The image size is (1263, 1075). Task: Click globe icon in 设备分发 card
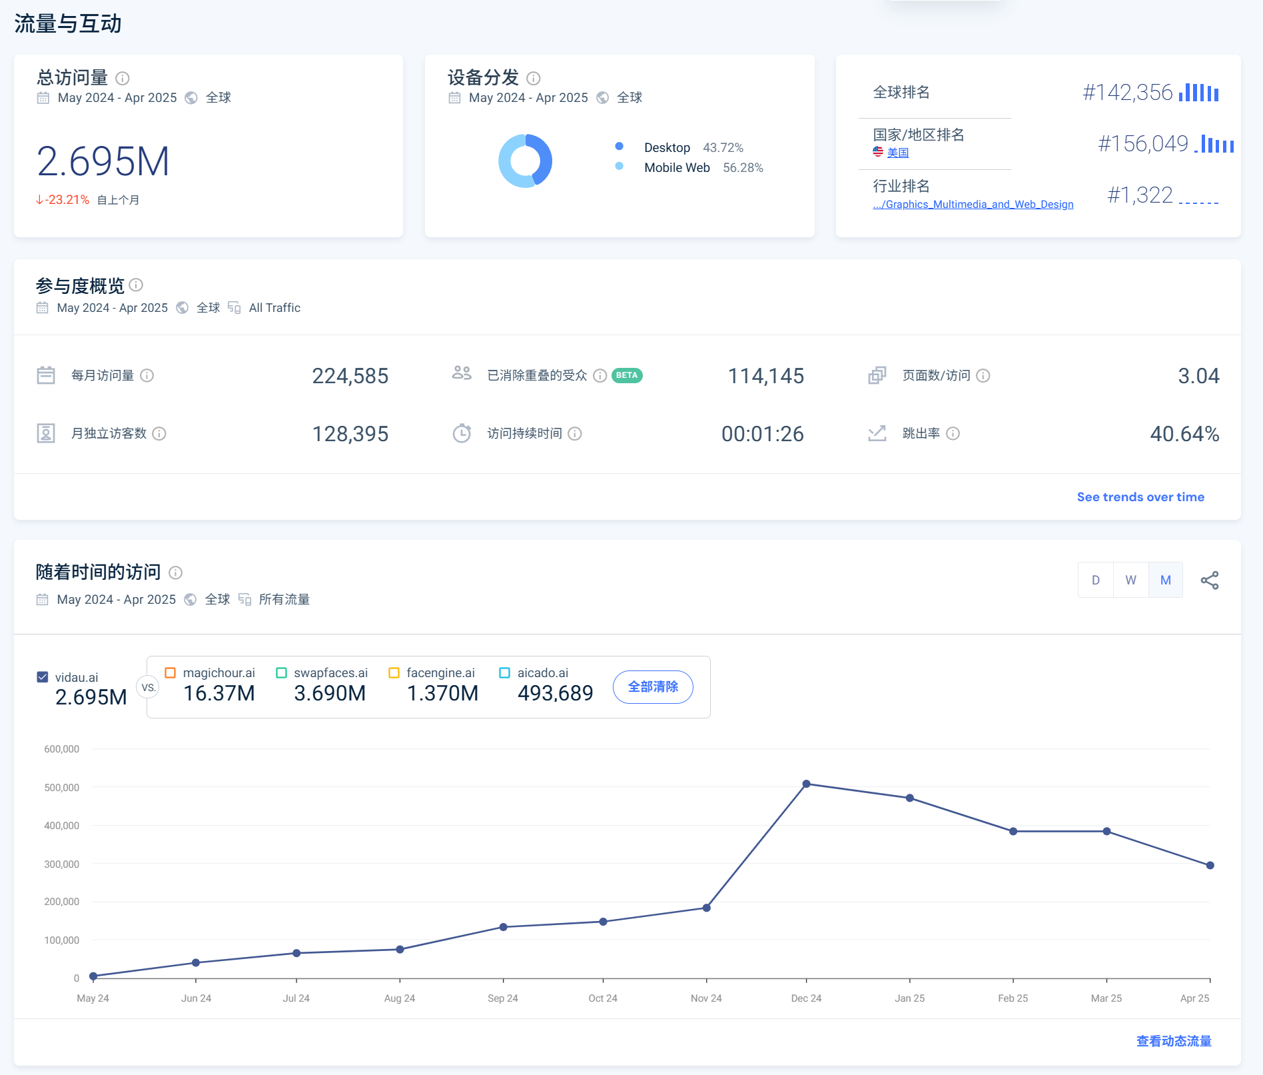coord(602,98)
